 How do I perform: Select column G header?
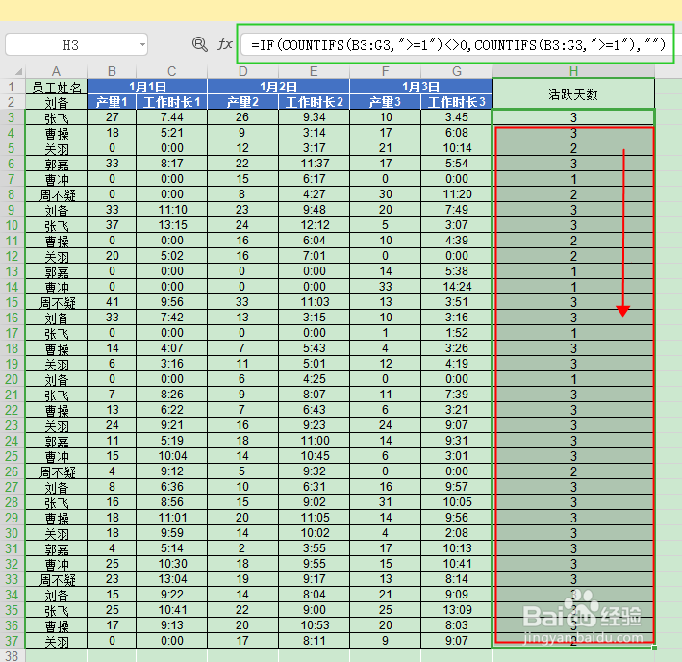(x=456, y=71)
